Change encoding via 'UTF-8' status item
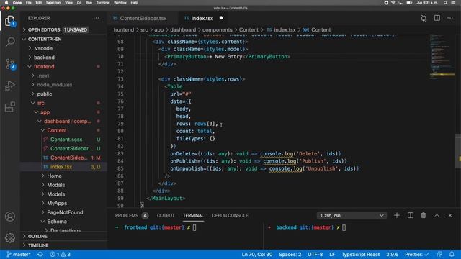 tap(315, 254)
